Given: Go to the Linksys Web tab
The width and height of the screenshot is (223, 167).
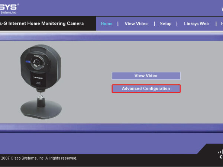Looking at the screenshot, I should tap(196, 24).
